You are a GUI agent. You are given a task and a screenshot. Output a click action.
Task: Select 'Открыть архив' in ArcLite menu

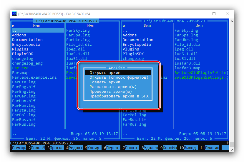pos(118,72)
